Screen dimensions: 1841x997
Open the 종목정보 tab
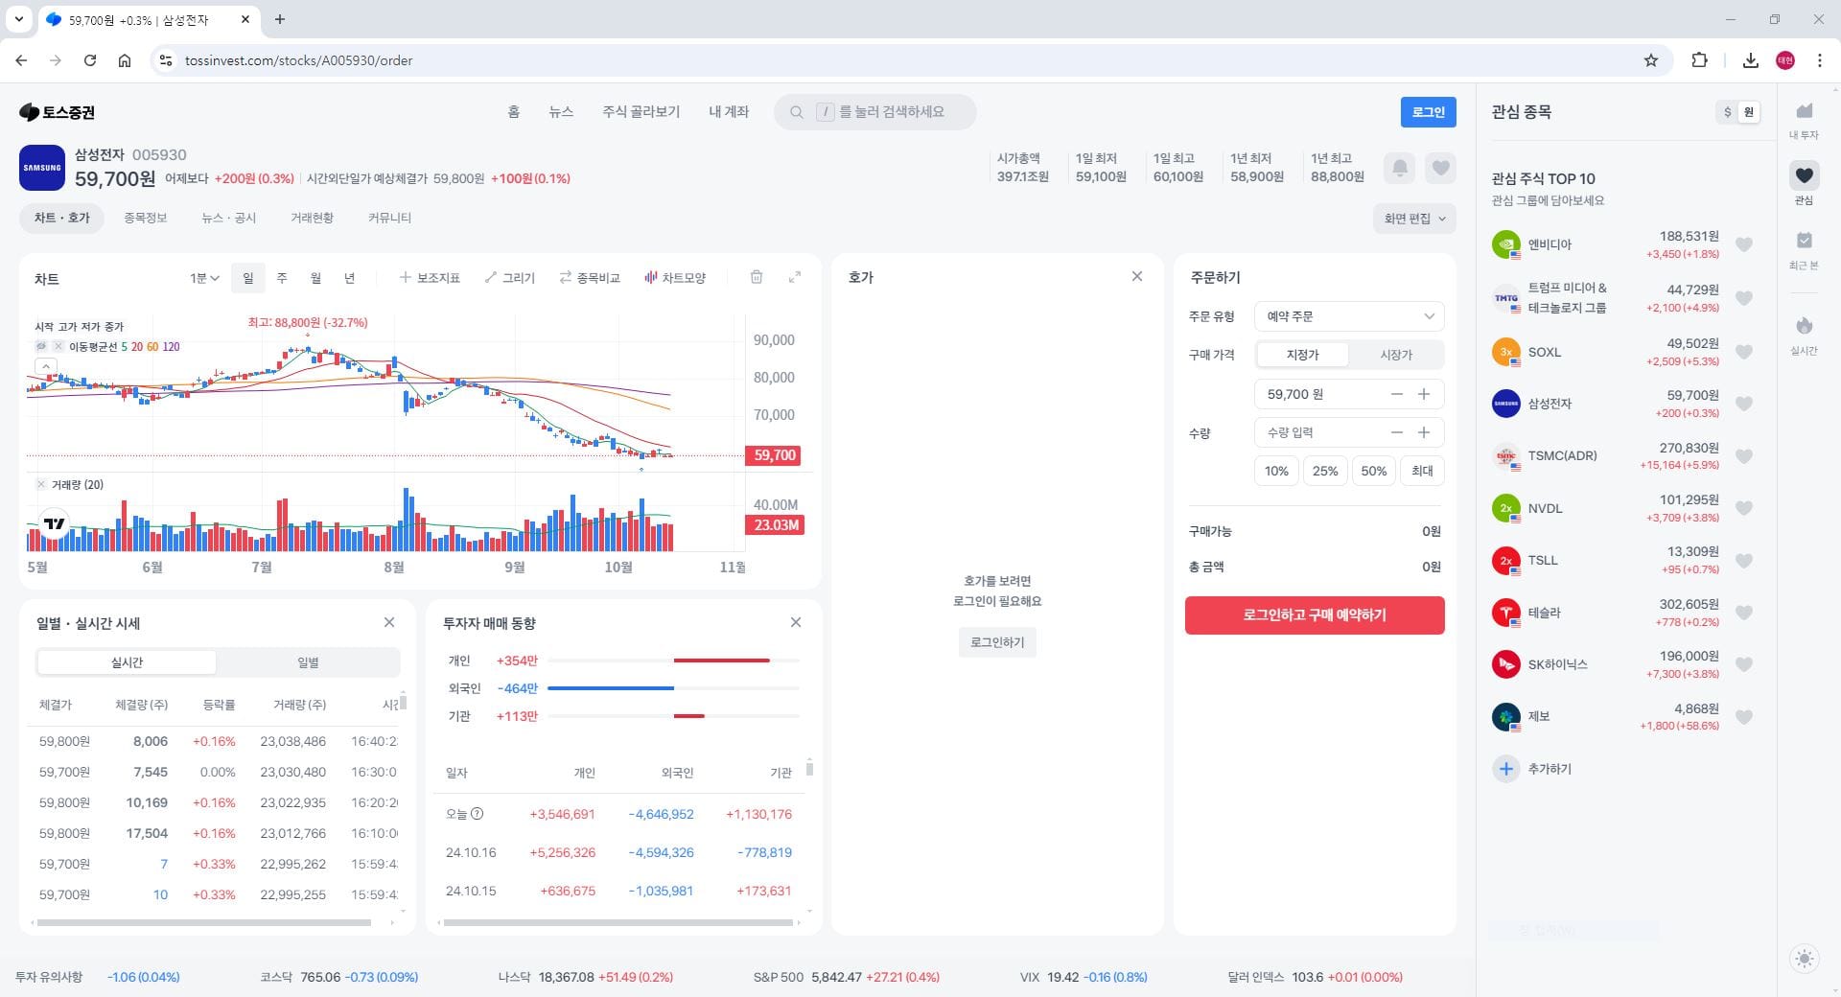[146, 219]
